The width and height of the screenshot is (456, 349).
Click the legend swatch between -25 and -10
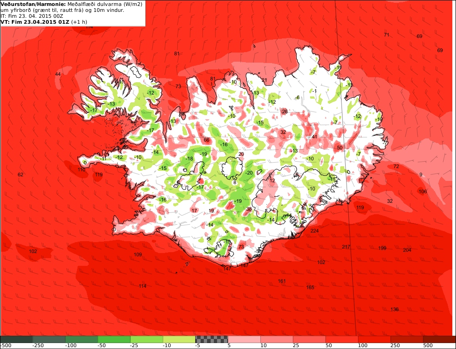pyautogui.click(x=146, y=339)
